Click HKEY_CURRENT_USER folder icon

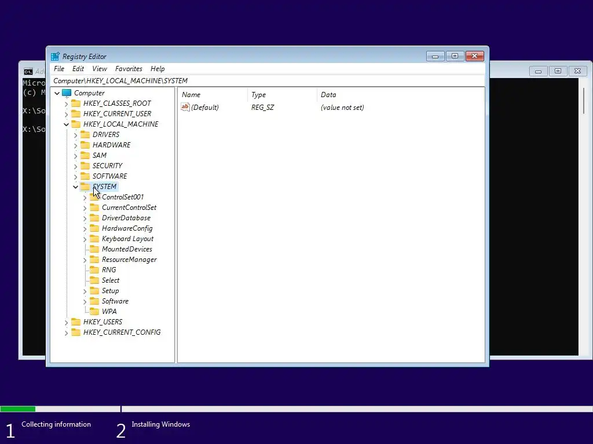76,114
